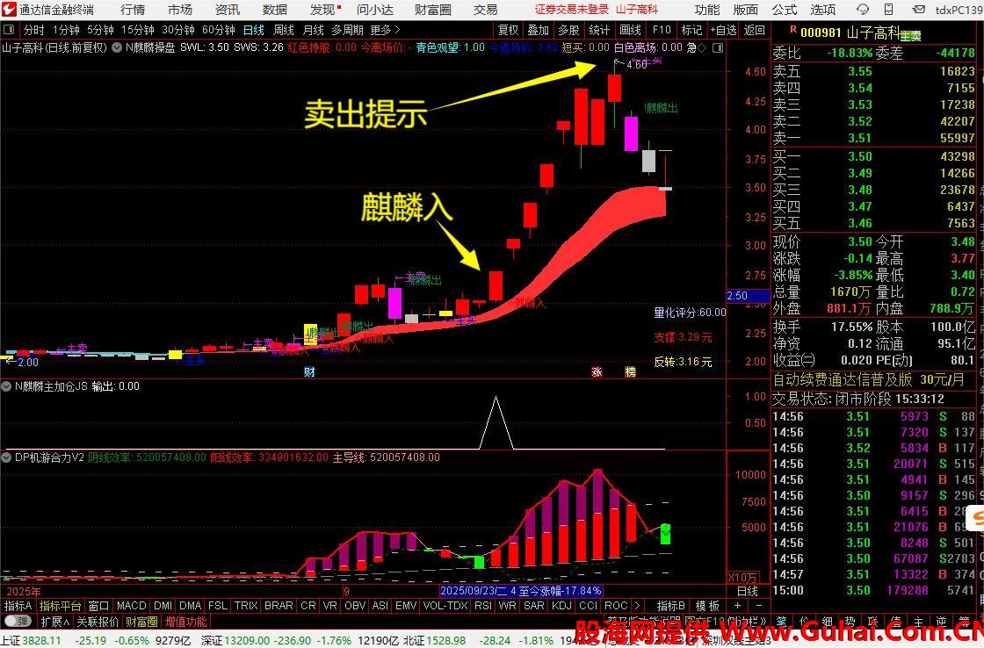
Task: Open the 功能 menu
Action: [707, 10]
